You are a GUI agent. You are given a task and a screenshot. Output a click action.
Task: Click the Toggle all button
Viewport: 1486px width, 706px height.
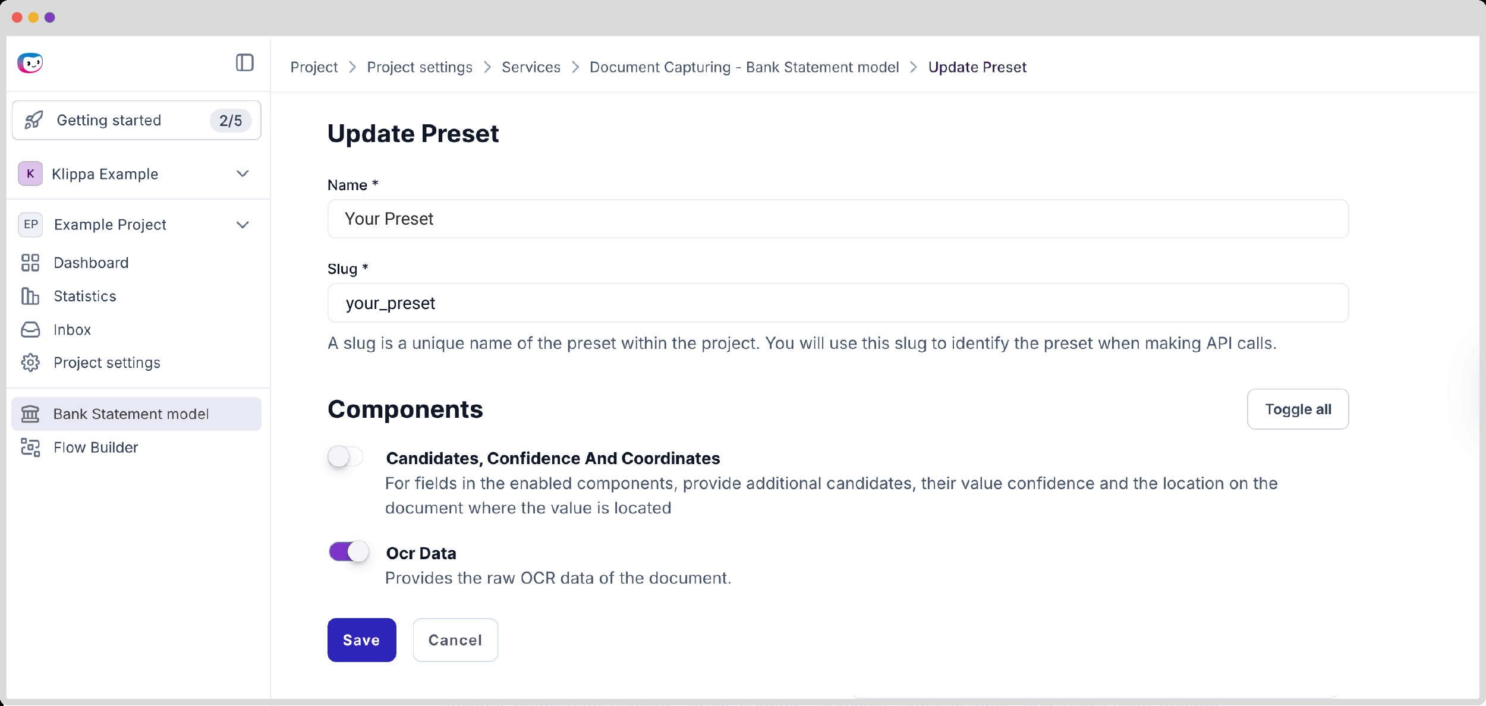tap(1298, 409)
